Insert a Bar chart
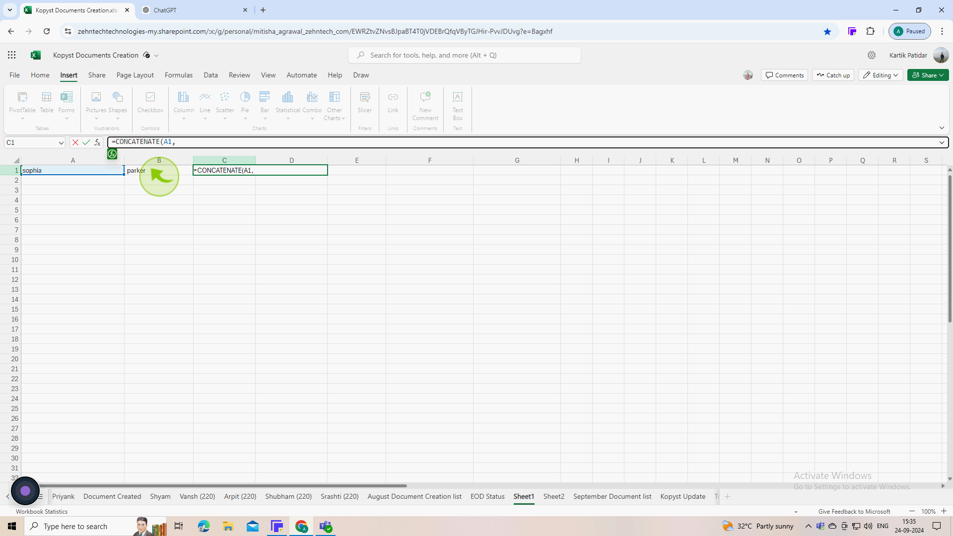 coord(265,105)
